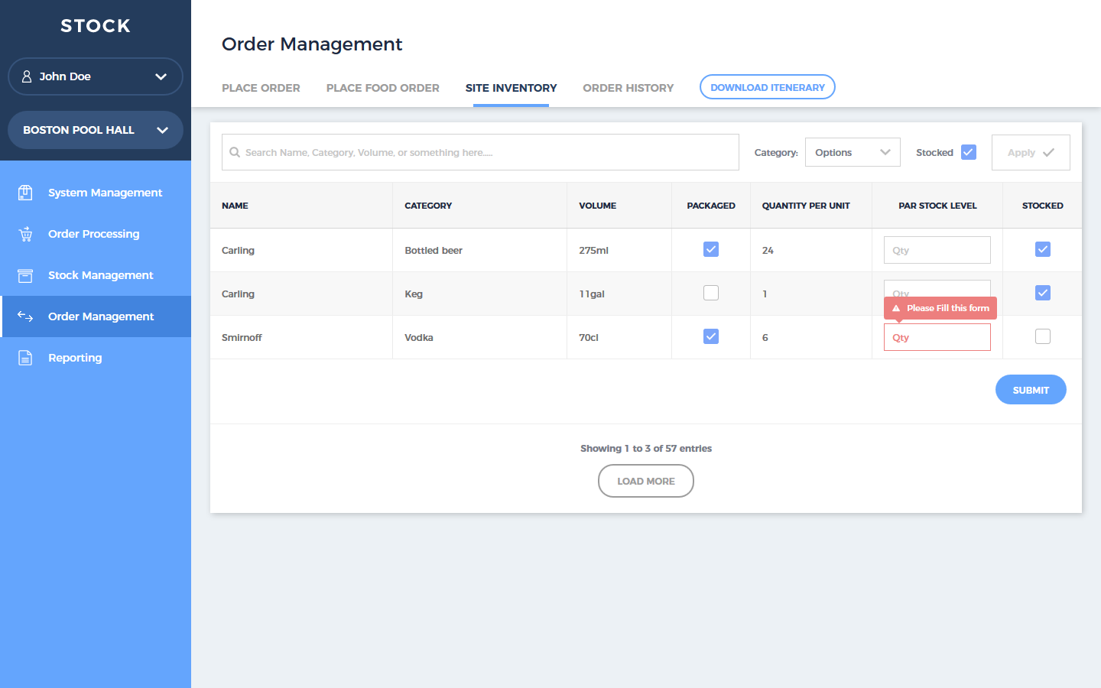Click the search magnifier icon
1101x688 pixels.
[x=235, y=152]
